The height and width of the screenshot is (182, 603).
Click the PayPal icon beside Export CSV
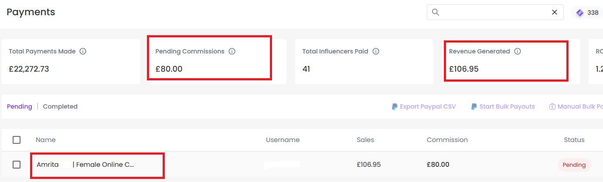pyautogui.click(x=395, y=106)
